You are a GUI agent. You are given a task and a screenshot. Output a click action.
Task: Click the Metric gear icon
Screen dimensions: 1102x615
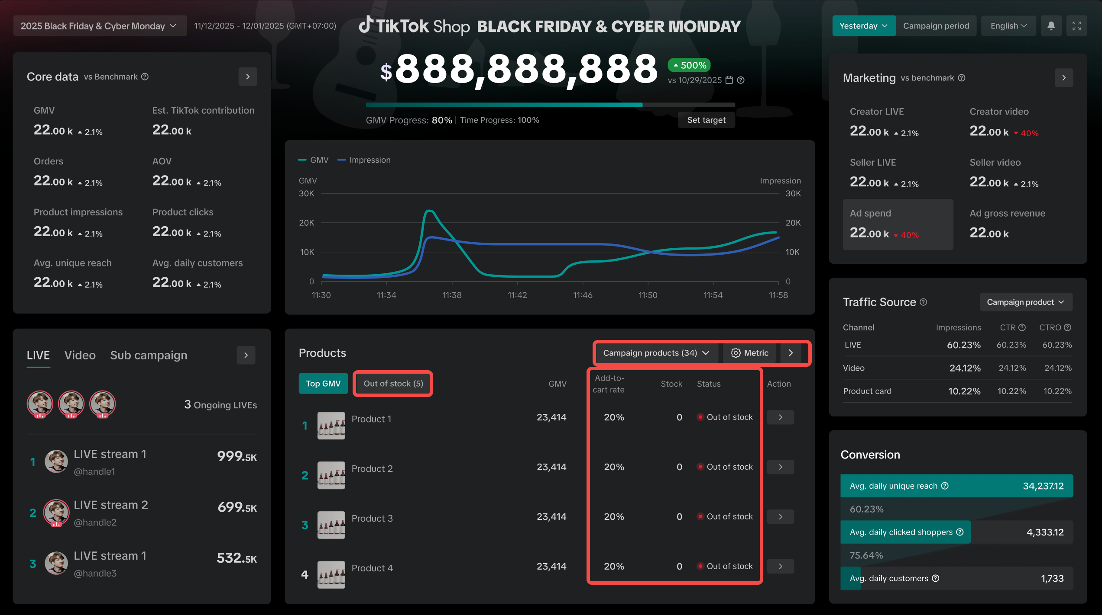click(735, 353)
